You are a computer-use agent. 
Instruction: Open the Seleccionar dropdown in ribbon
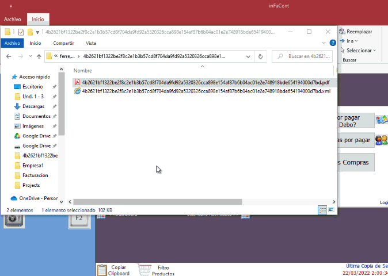pos(360,51)
